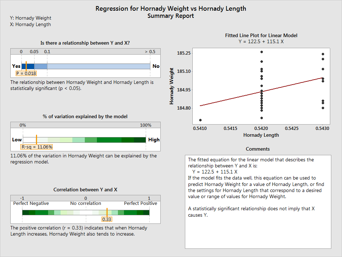
Task: Click the '100%' scale label
Action: coord(146,125)
